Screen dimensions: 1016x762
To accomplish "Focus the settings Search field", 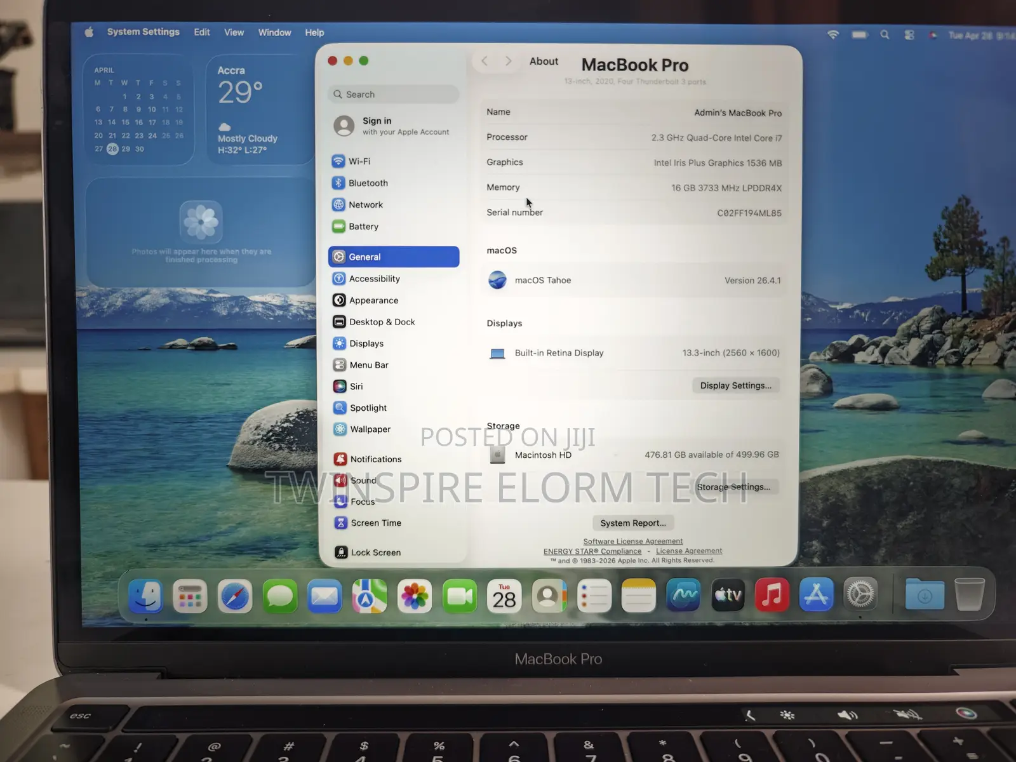I will [394, 94].
